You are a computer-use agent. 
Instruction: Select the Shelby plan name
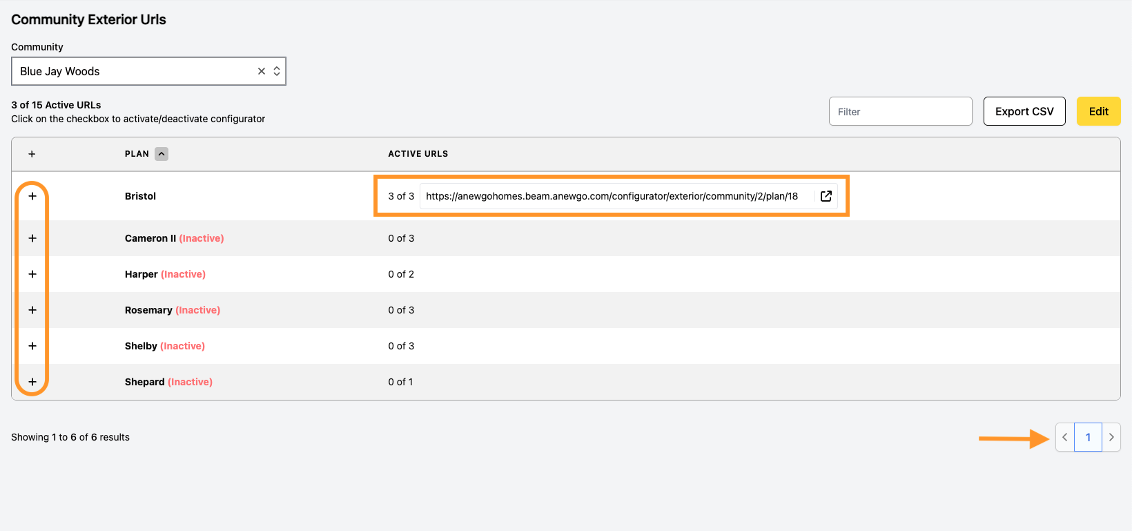[x=141, y=346]
